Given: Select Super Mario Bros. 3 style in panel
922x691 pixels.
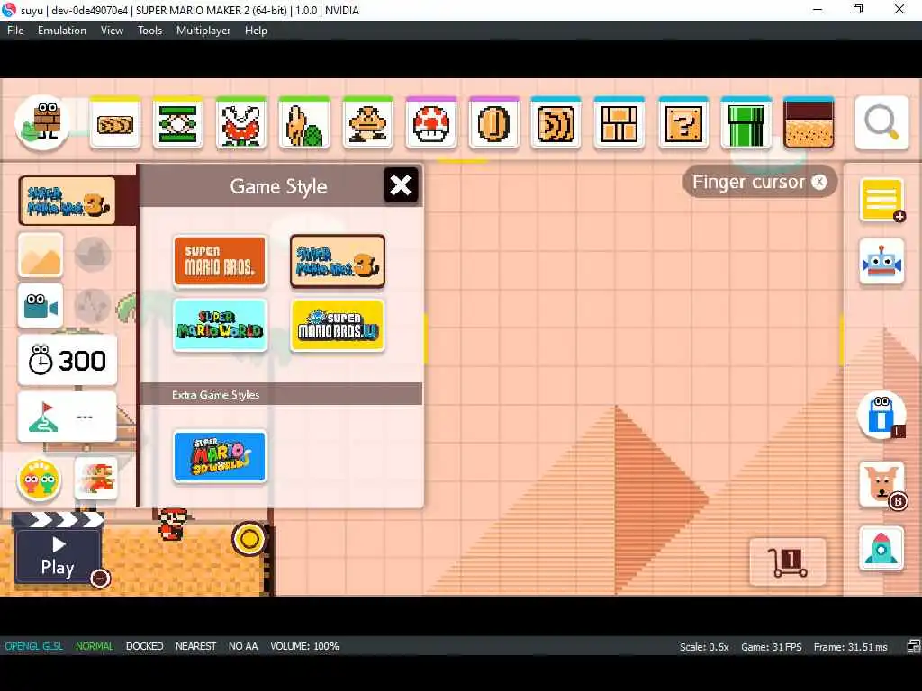Looking at the screenshot, I should 338,262.
